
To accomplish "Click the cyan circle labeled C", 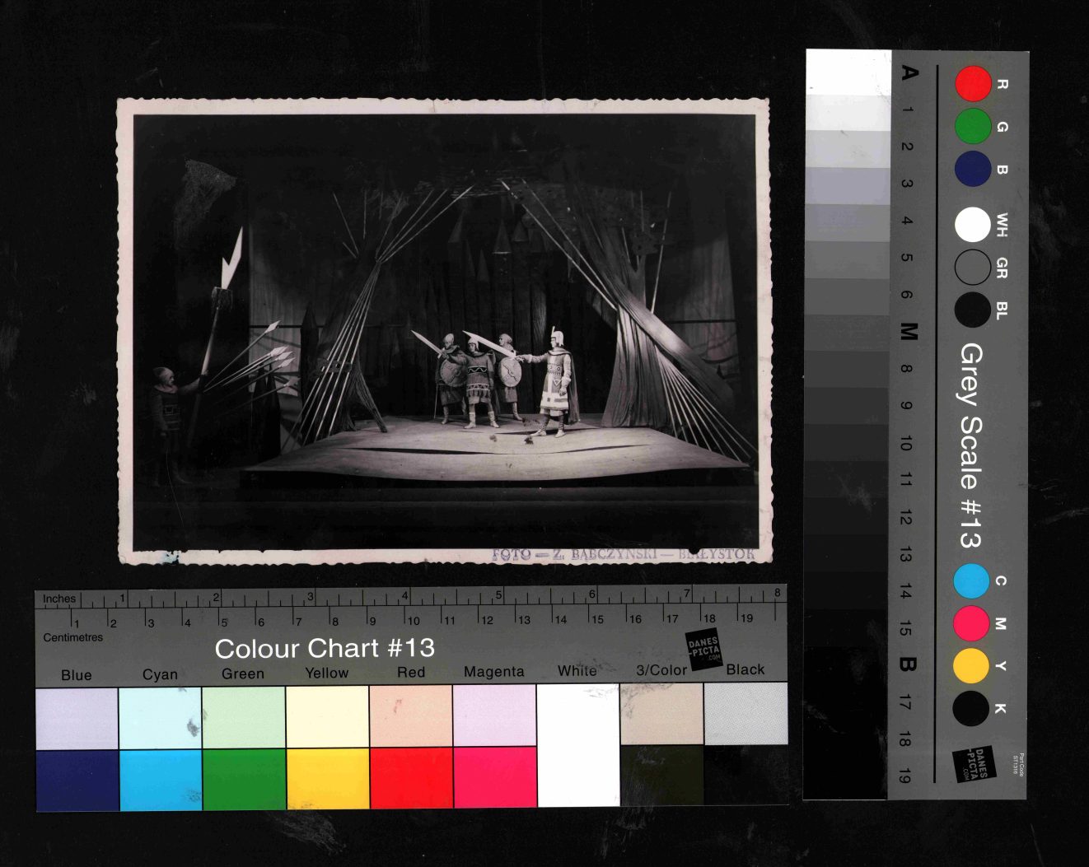I will pos(971,580).
